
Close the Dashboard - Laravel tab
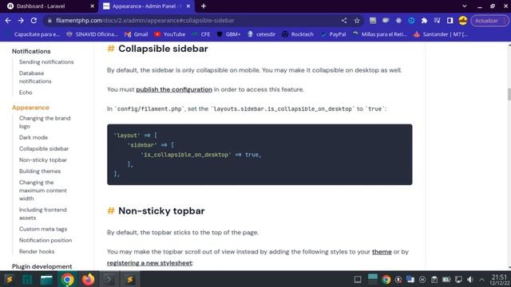pyautogui.click(x=93, y=6)
